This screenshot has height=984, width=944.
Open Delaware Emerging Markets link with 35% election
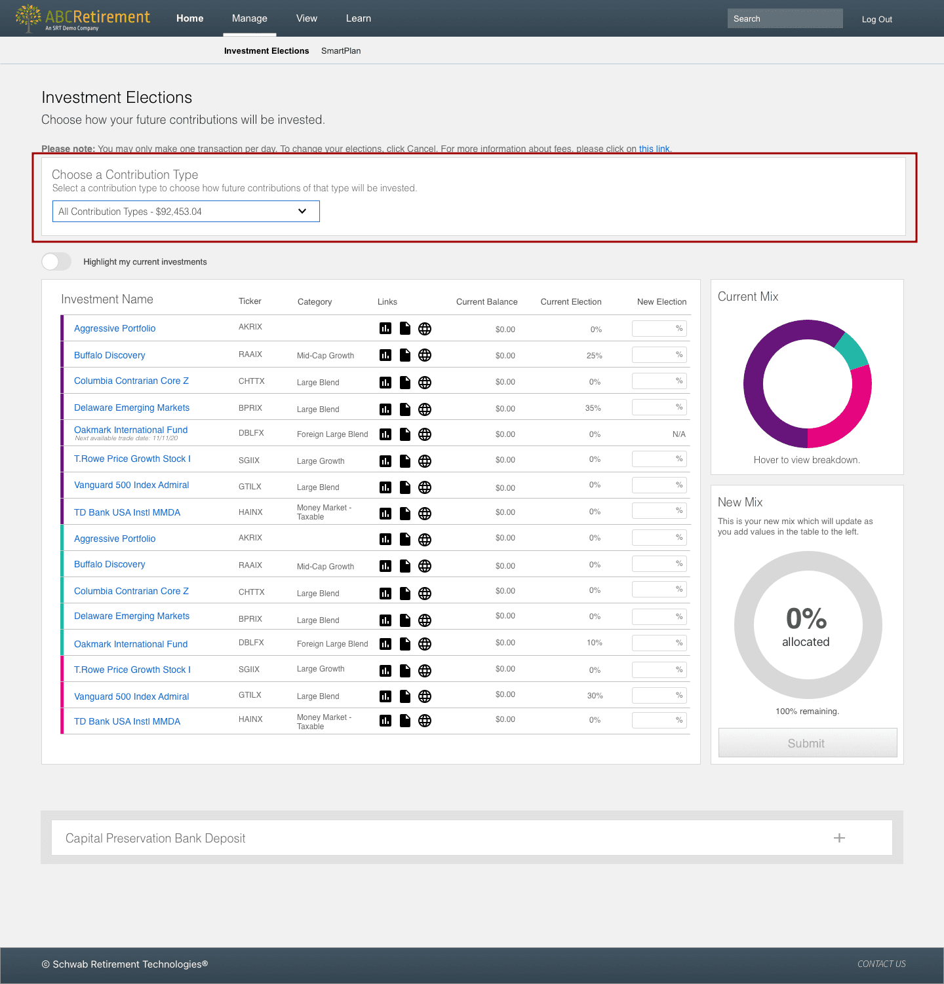[132, 407]
